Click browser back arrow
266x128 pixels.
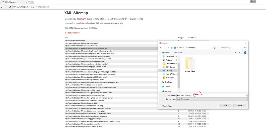pyautogui.click(x=2, y=7)
